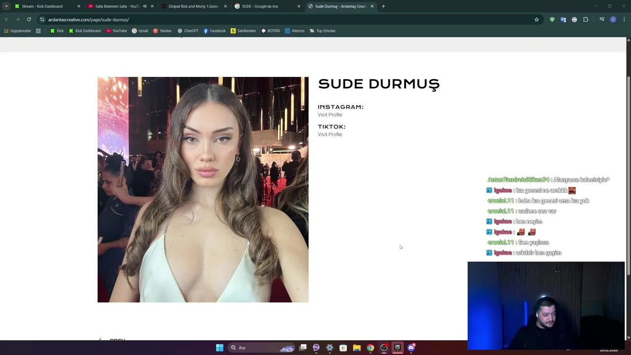
Task: Open the green shield extension
Action: 552,20
